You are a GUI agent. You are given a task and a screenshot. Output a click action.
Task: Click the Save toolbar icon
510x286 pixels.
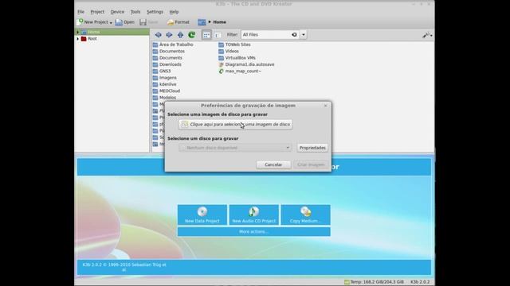pyautogui.click(x=143, y=22)
